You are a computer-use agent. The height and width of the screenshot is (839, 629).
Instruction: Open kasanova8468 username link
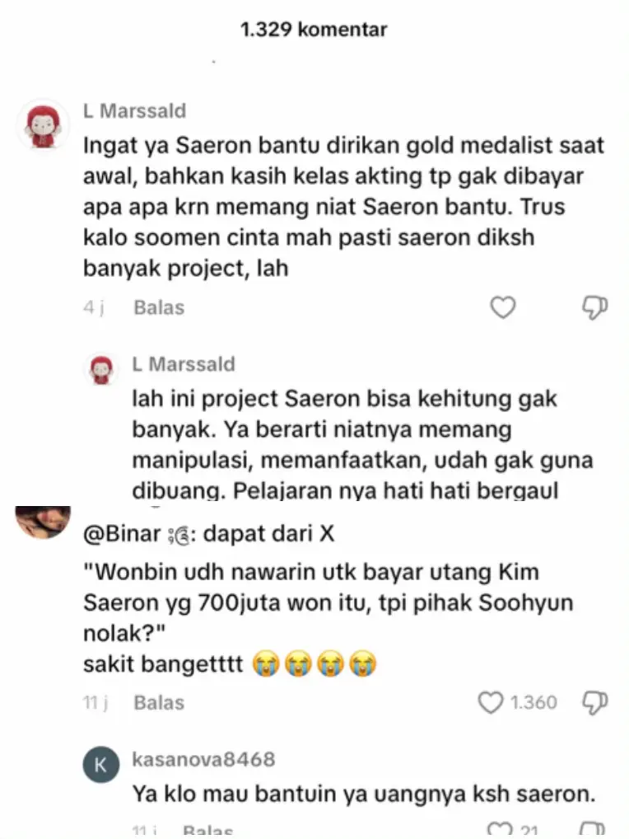[x=203, y=759]
